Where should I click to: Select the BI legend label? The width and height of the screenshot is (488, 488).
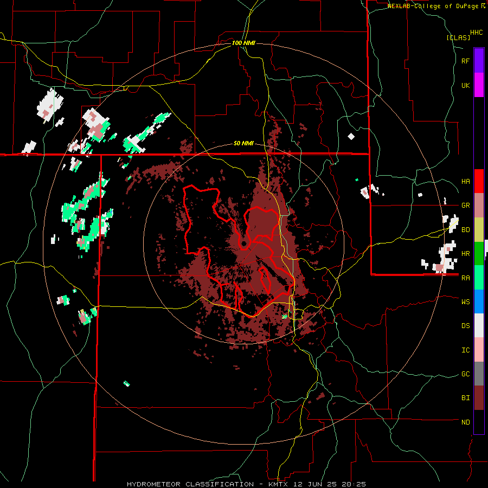coord(465,398)
